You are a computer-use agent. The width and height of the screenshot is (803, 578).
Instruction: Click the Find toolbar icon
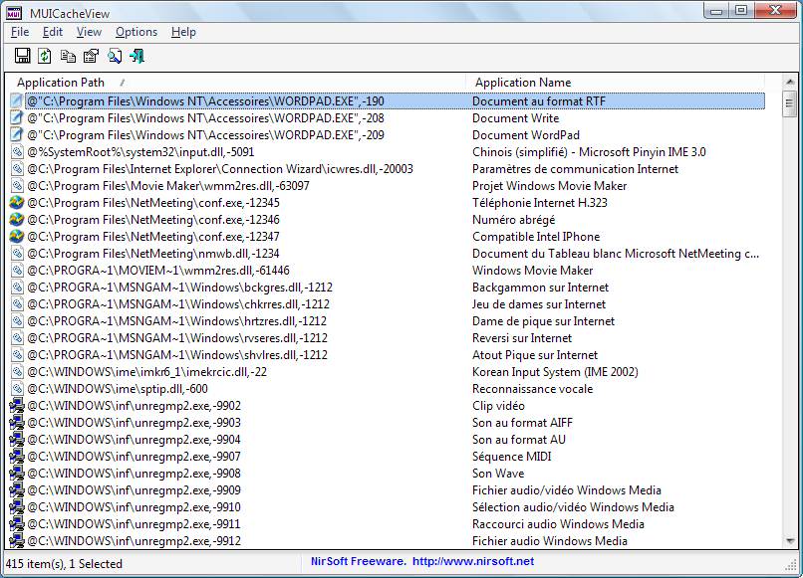pos(115,56)
